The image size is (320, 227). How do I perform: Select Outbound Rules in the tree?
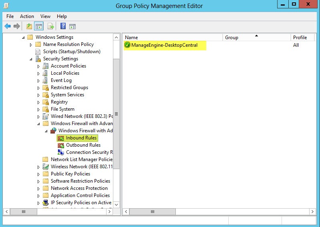click(x=83, y=145)
